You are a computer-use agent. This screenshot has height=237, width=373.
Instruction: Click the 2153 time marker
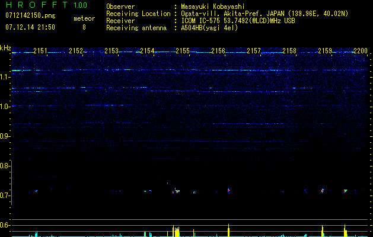coord(111,50)
